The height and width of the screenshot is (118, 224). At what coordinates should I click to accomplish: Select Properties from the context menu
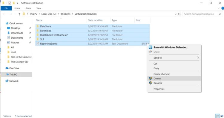(x=174, y=89)
